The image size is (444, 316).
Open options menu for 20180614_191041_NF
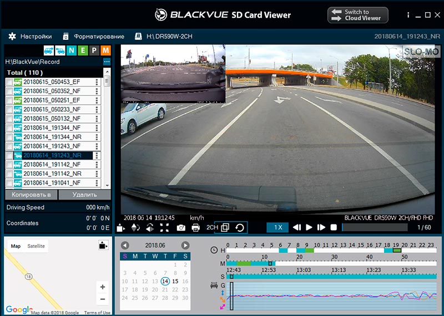click(97, 183)
